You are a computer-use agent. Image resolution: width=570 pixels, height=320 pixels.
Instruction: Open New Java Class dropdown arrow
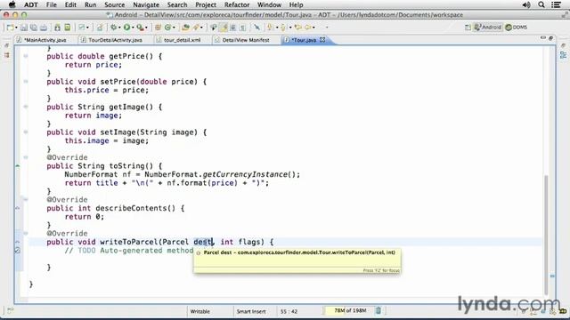click(x=174, y=28)
